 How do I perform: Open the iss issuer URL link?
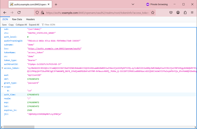point(54,49)
